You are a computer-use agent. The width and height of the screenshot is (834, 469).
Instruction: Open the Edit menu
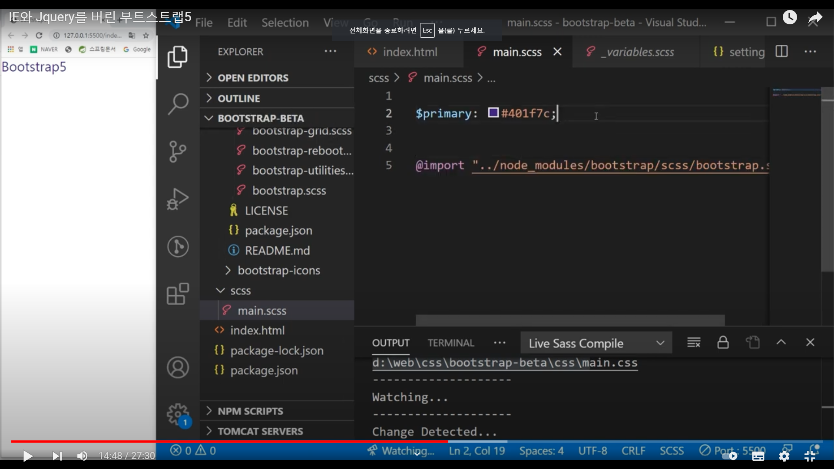tap(237, 23)
